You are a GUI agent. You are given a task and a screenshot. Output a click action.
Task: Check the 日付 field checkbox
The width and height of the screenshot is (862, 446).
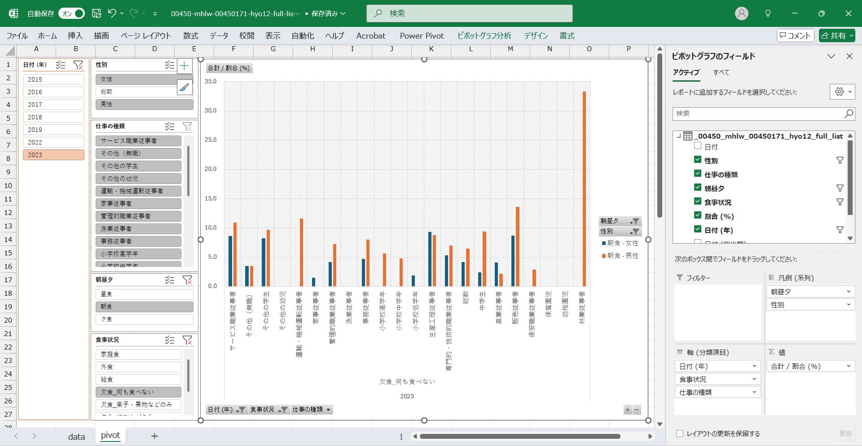tap(697, 146)
